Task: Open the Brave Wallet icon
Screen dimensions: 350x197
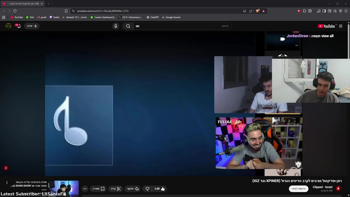Action: pos(329,11)
